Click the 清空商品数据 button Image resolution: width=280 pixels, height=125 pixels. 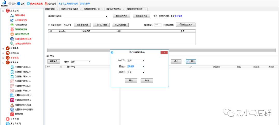tap(120, 25)
